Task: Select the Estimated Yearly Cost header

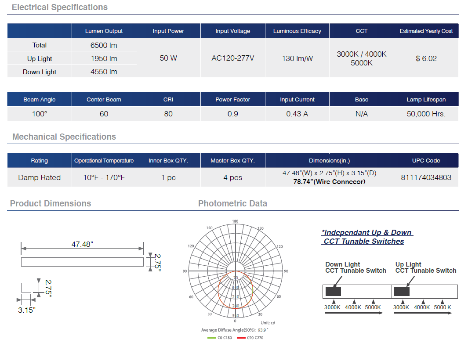Action: [x=426, y=31]
